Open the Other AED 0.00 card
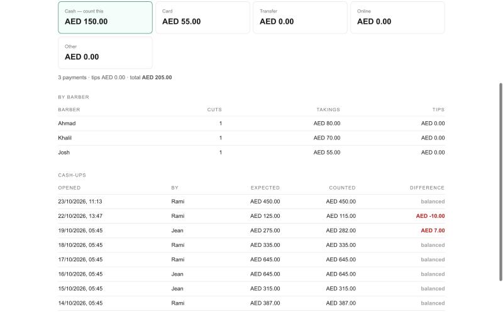This screenshot has height=314, width=503. coord(105,53)
